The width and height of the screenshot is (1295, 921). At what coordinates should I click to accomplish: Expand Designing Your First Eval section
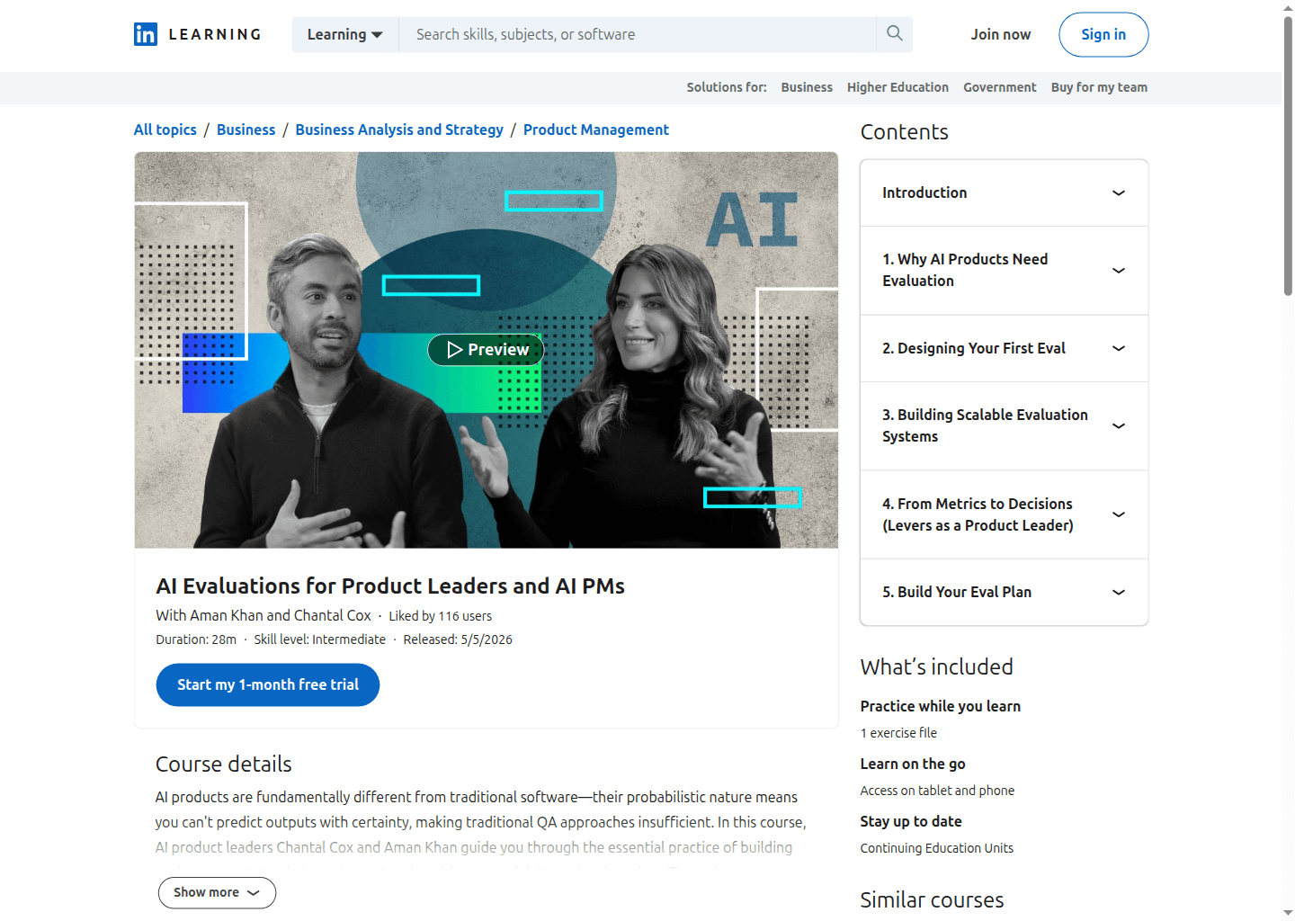pos(1004,348)
